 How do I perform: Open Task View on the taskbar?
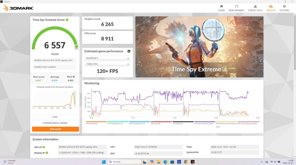coord(145,162)
